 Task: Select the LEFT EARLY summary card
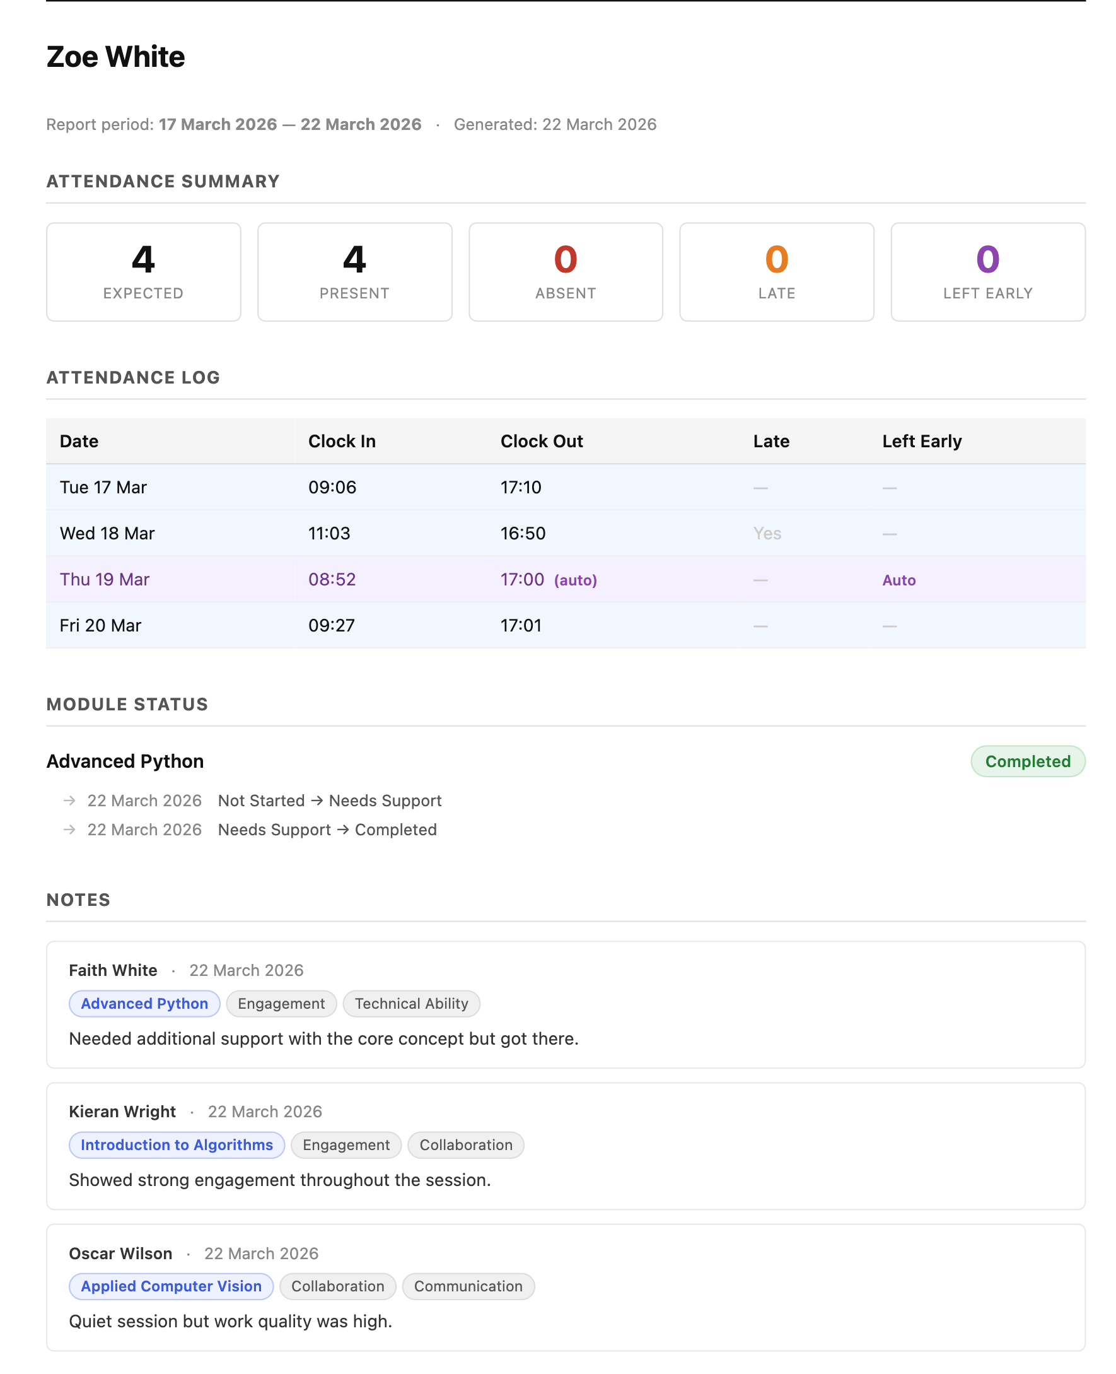coord(987,271)
